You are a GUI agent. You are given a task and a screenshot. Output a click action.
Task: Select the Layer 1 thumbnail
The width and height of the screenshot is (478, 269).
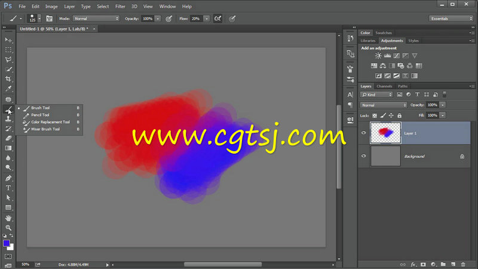[385, 133]
